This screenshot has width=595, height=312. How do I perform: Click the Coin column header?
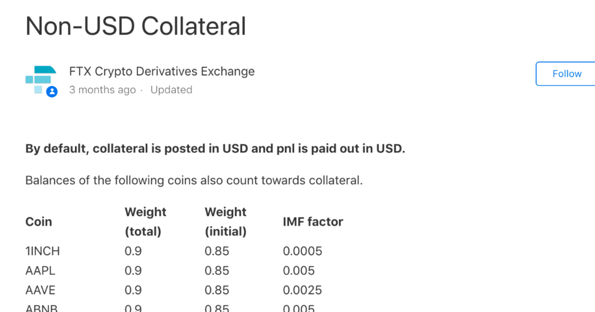coord(39,222)
